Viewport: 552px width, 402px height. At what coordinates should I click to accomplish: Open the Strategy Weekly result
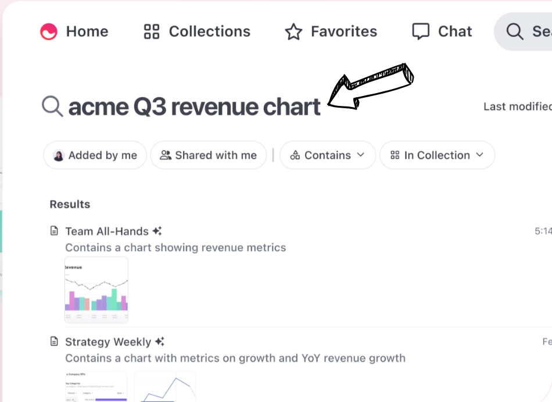pos(108,341)
